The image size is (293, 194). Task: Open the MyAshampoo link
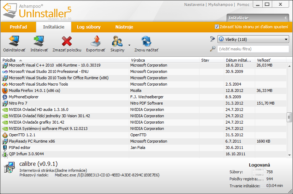[x=221, y=5]
